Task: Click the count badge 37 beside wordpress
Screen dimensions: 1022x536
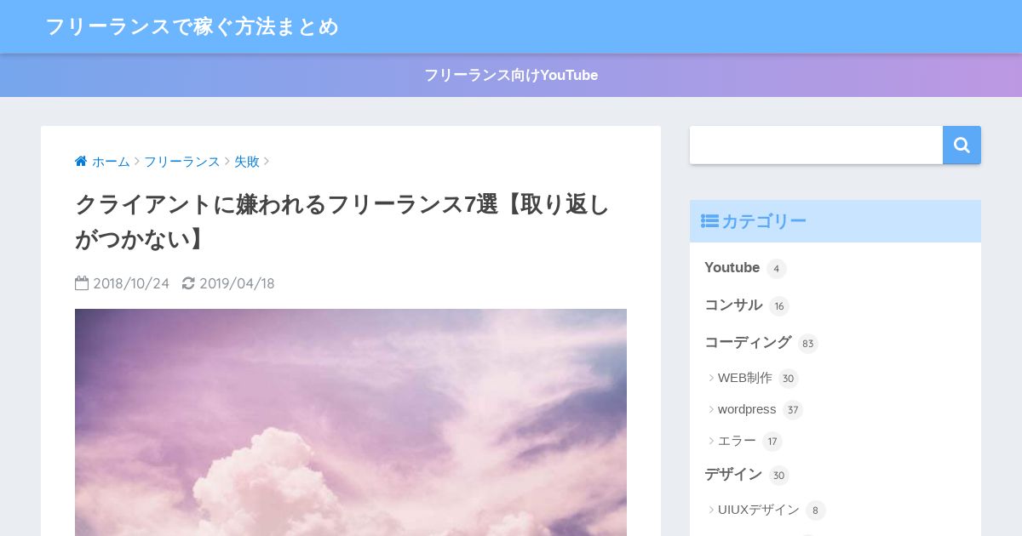Action: (x=793, y=410)
